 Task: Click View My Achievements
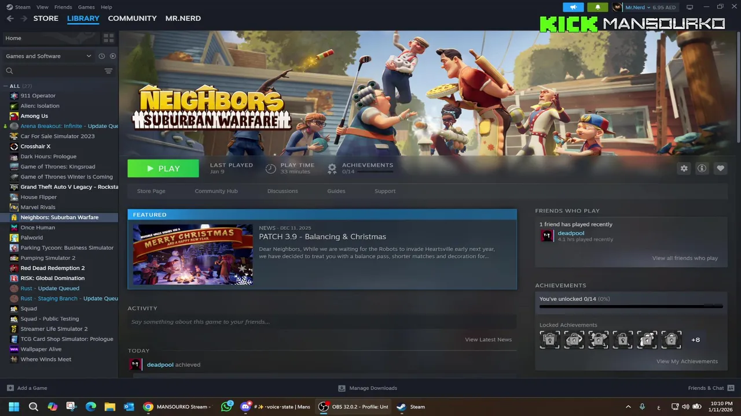687,362
